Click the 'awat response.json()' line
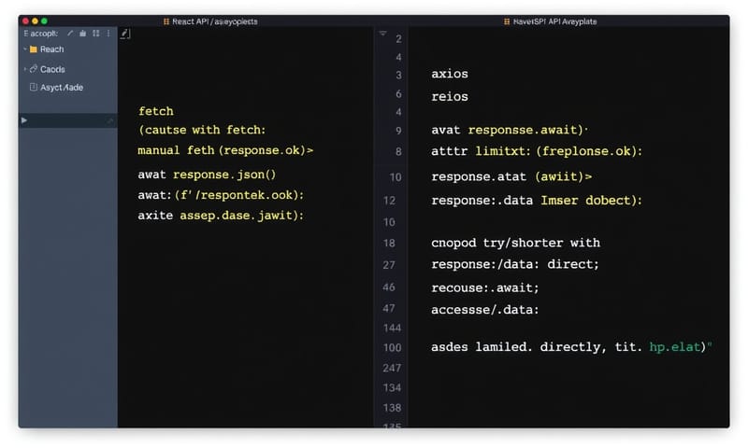Viewport: 748px width, 448px height. coord(207,175)
